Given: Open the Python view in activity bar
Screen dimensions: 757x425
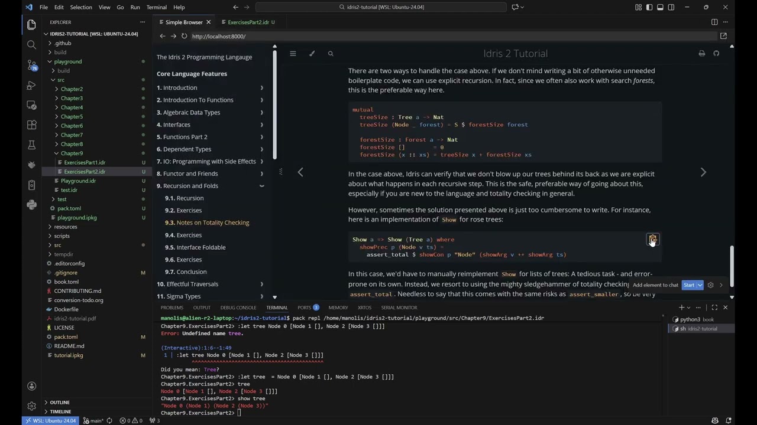Looking at the screenshot, I should [x=31, y=205].
